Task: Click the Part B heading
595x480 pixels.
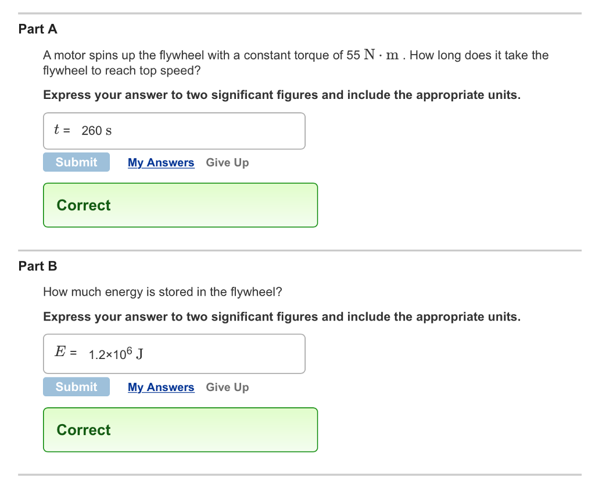Action: tap(38, 266)
